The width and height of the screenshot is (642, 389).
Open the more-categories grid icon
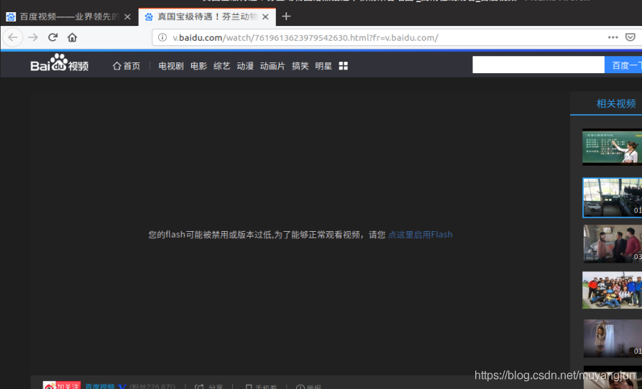click(x=344, y=66)
